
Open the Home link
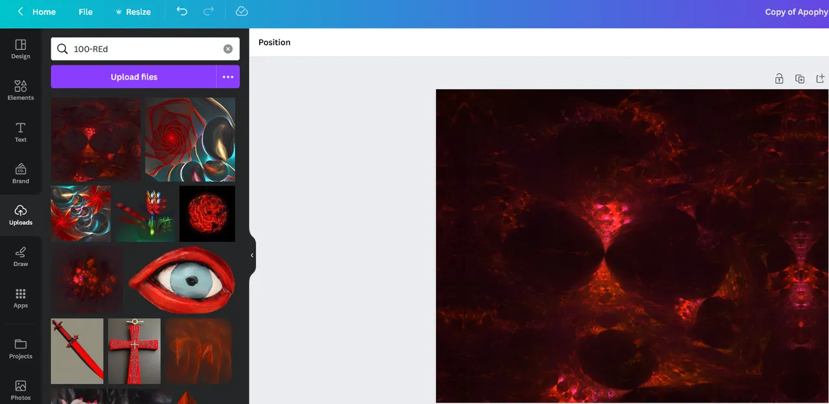click(x=44, y=12)
